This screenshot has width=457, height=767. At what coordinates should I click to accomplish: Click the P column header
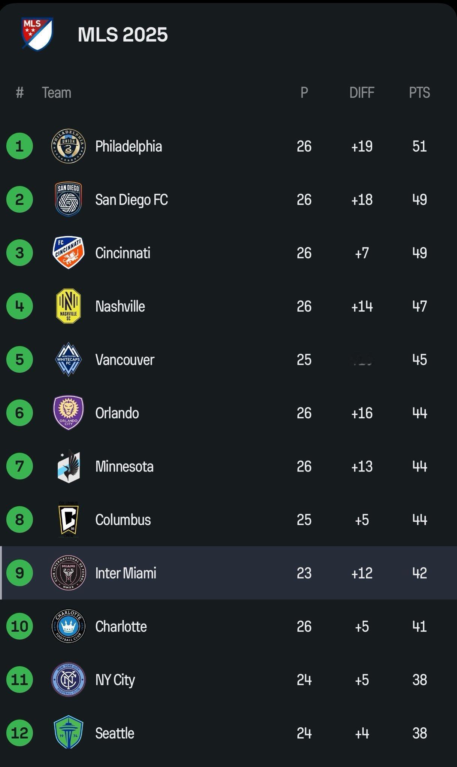(304, 93)
